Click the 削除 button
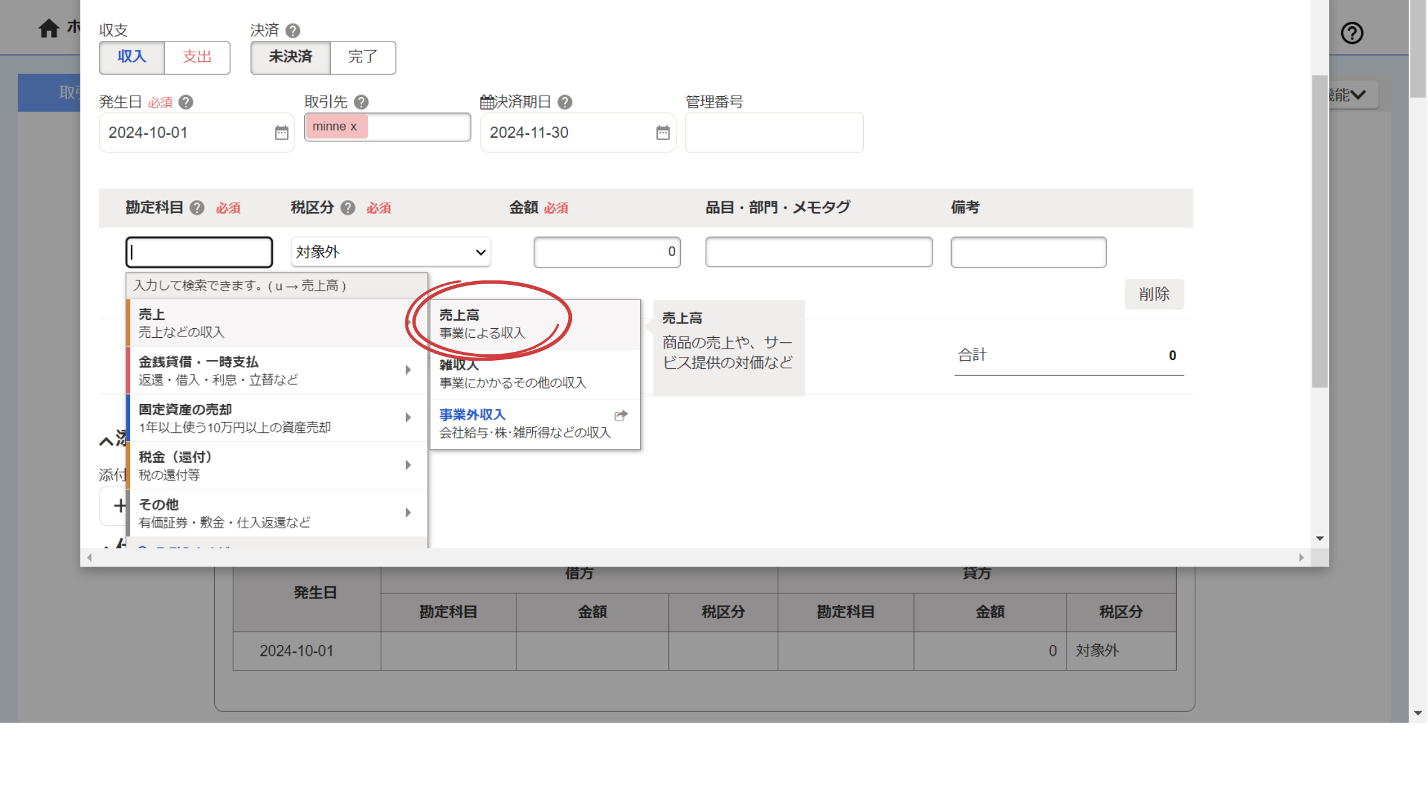Screen dimensions: 1428x803 1153,294
